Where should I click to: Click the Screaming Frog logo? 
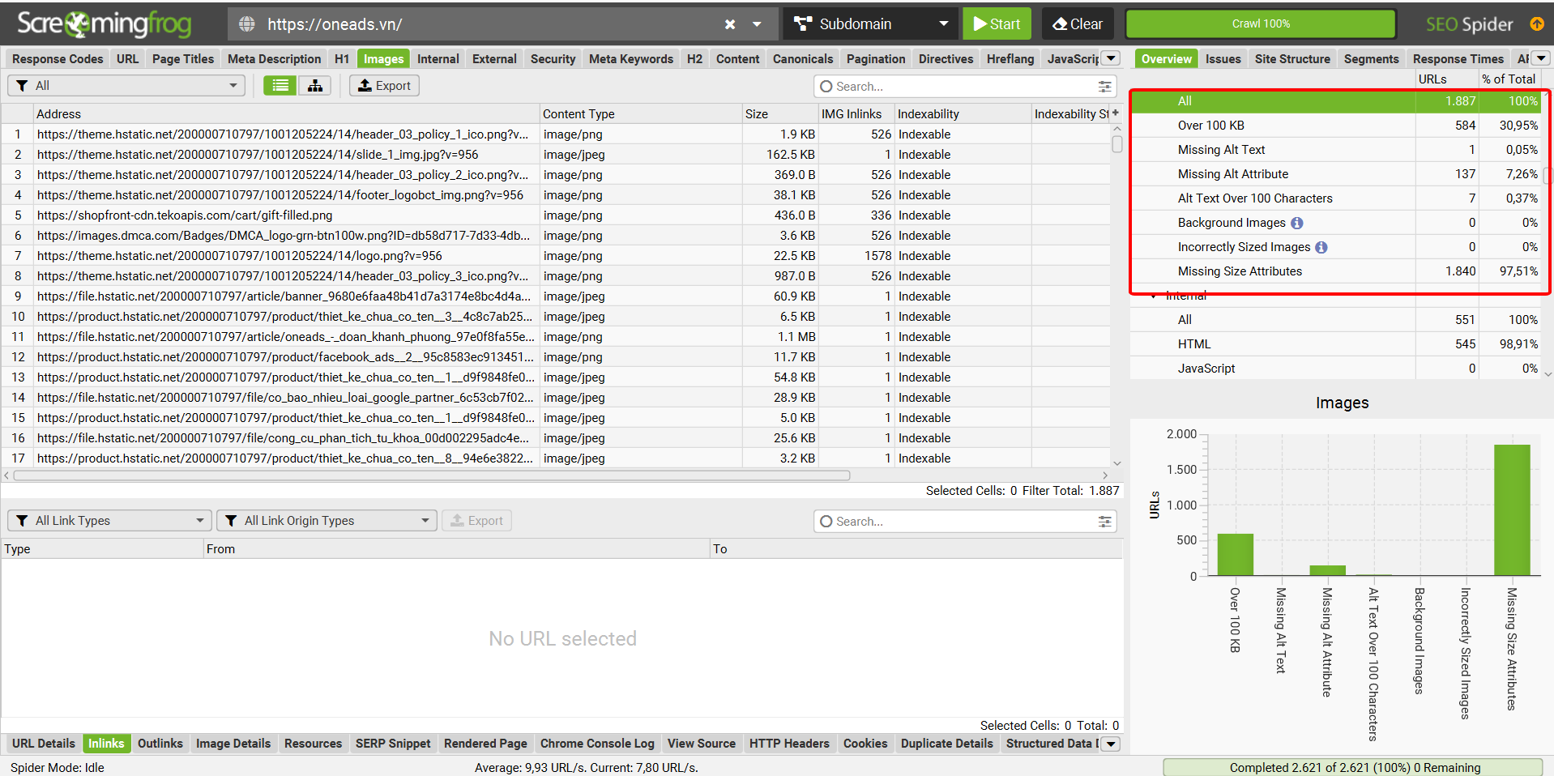coord(104,24)
